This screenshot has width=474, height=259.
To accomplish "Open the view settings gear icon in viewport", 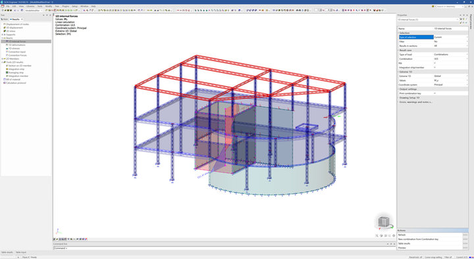I will pos(394,235).
